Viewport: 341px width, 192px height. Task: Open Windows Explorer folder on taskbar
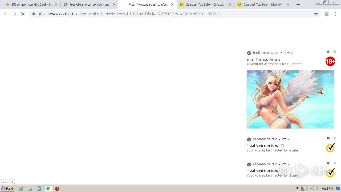point(30,189)
